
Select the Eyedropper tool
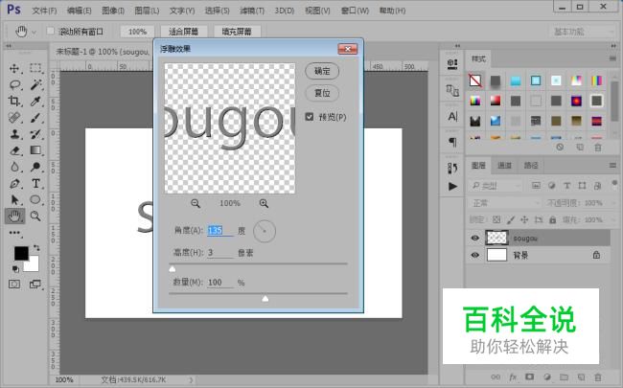35,101
